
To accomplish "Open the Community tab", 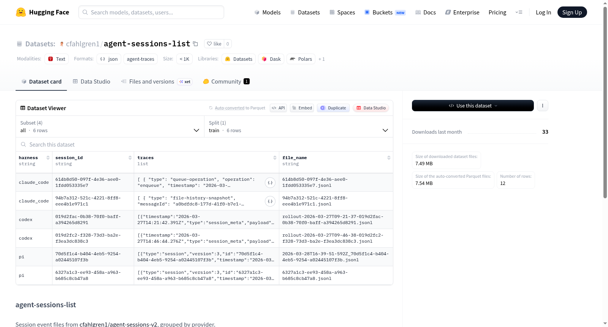I will [226, 81].
